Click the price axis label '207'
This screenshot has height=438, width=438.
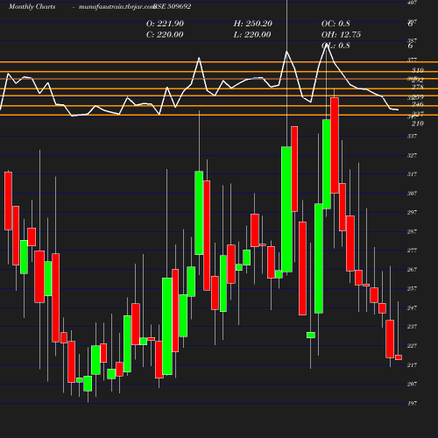point(412,384)
